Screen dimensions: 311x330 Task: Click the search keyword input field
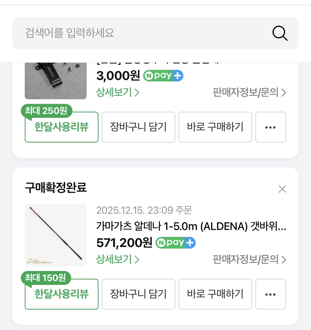[139, 33]
